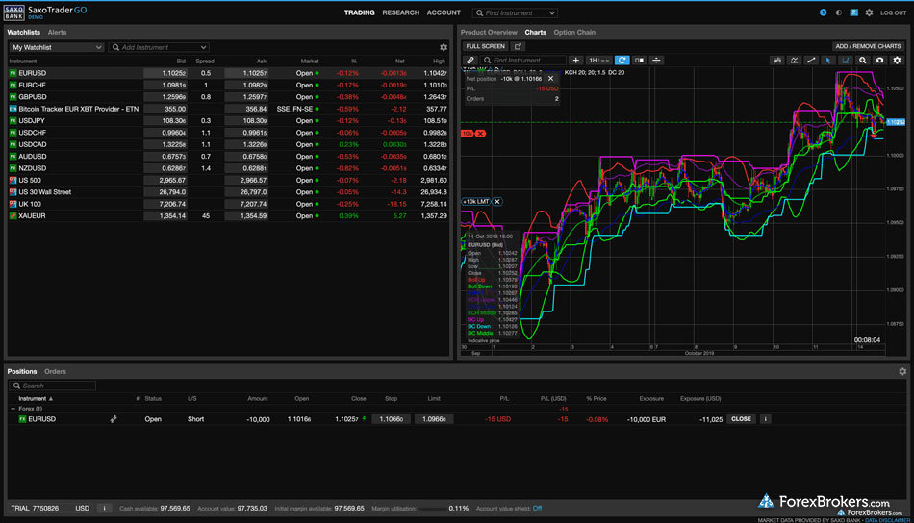Sort positions by Instrument column
Screen dimensions: 914x523
pyautogui.click(x=35, y=398)
